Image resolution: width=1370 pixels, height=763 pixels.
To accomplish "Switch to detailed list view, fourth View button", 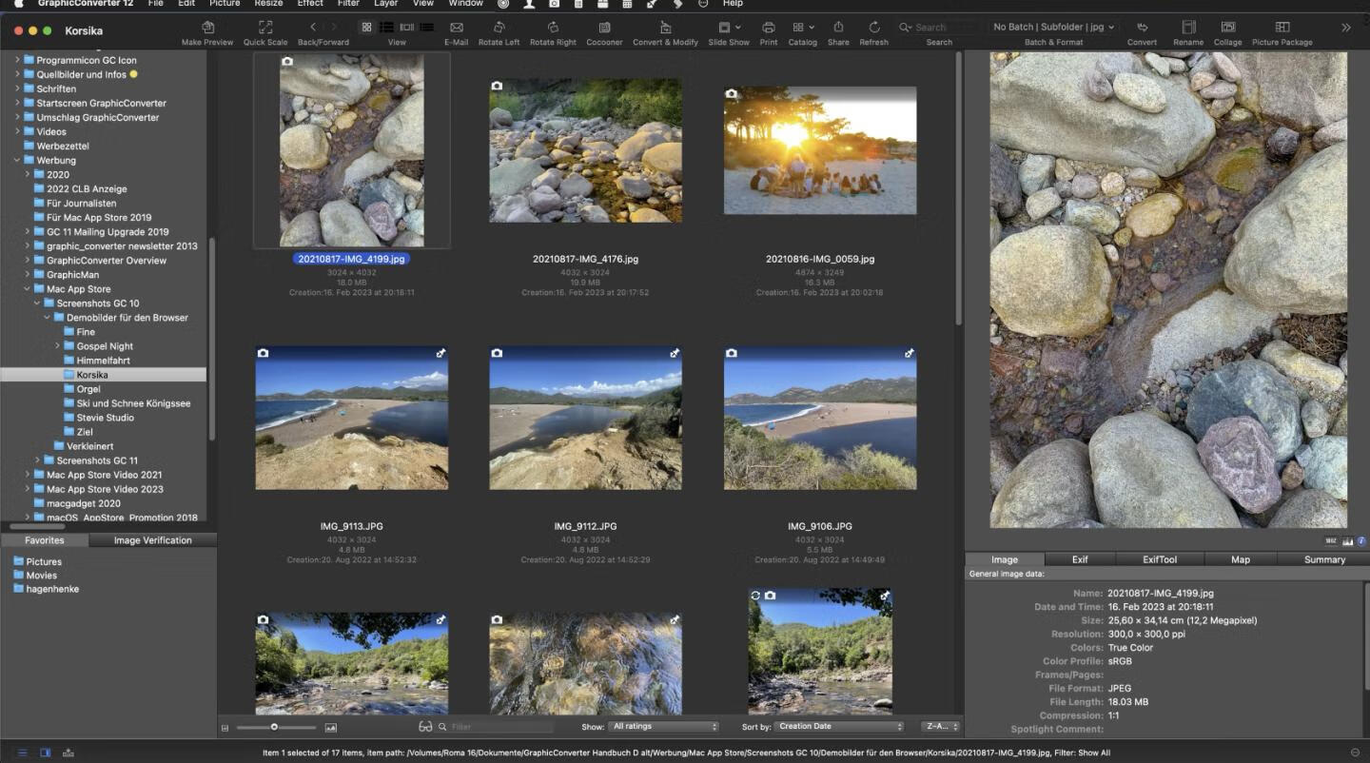I will point(427,28).
